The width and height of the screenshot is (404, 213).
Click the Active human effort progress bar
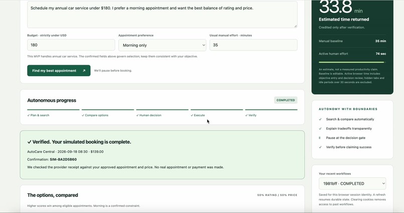[352, 62]
